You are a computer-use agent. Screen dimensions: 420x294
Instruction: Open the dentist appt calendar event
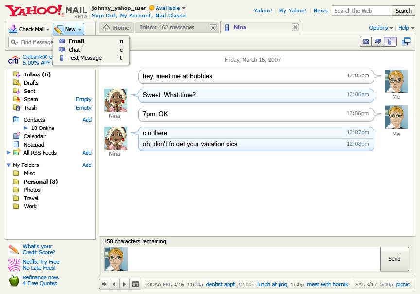[220, 284]
